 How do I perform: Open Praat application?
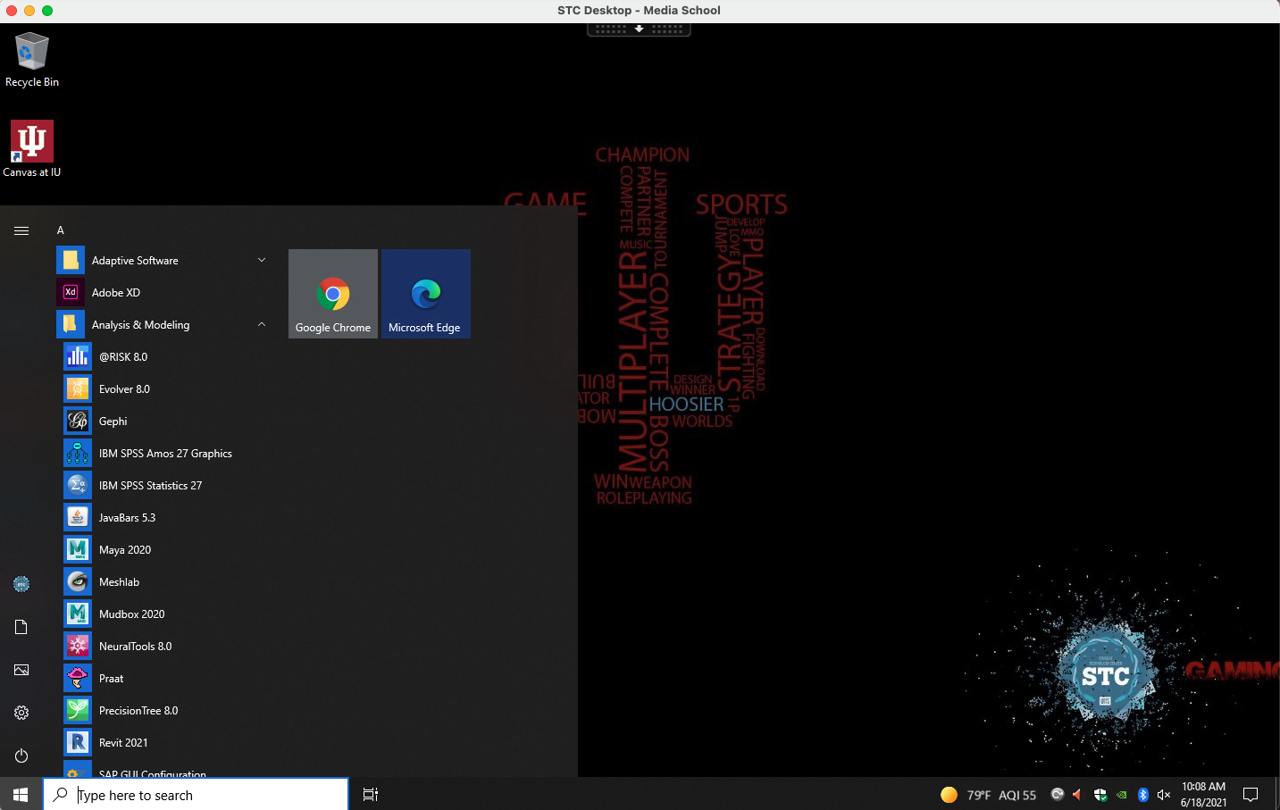[112, 679]
